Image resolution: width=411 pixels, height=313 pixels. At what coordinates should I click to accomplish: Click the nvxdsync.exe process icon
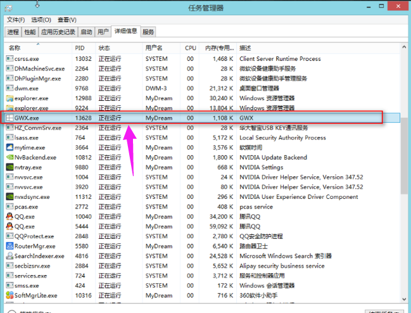[9, 196]
